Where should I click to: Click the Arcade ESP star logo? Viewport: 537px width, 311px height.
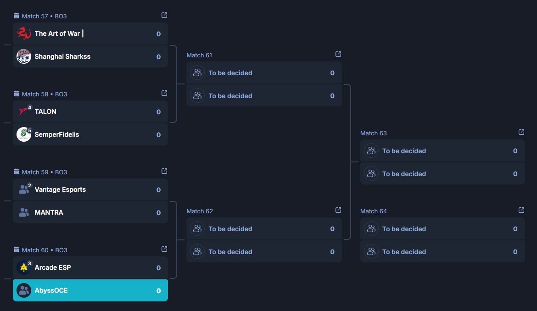[24, 267]
